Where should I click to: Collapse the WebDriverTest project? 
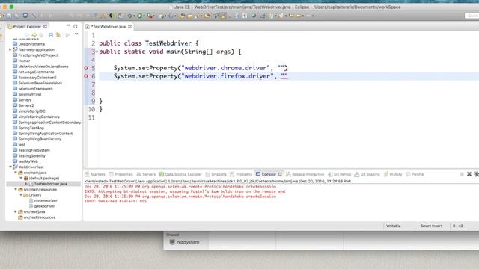pos(10,167)
